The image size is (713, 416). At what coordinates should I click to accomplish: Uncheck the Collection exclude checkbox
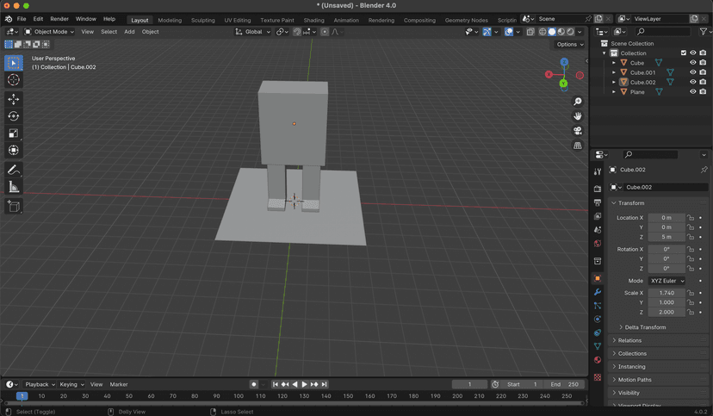[x=684, y=53]
